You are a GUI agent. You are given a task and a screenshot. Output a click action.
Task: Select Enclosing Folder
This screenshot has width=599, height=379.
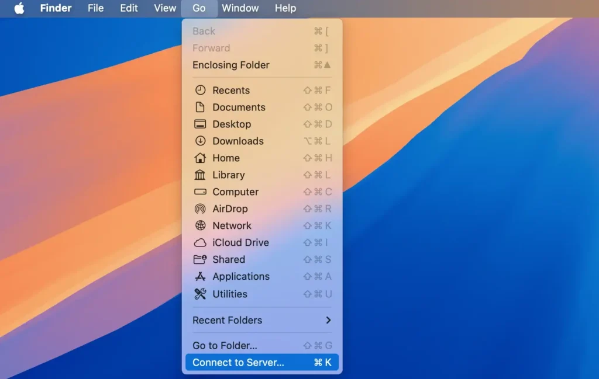pos(230,65)
